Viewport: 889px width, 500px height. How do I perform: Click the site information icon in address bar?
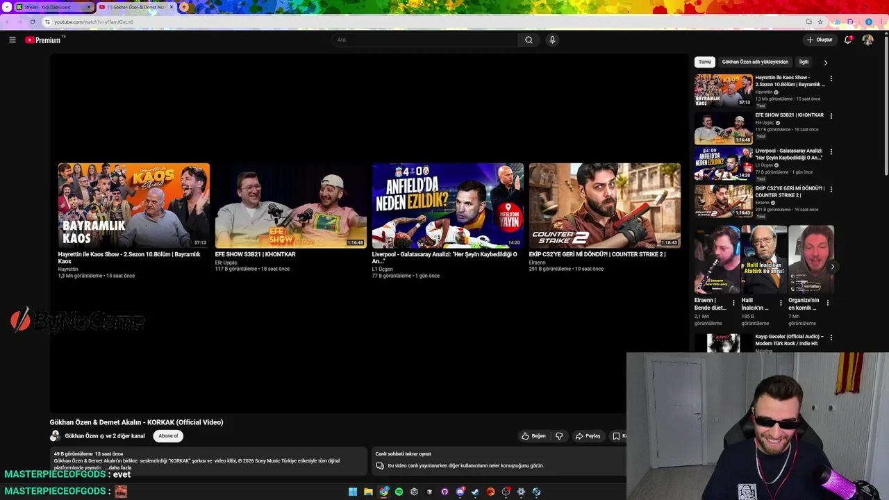[x=47, y=22]
